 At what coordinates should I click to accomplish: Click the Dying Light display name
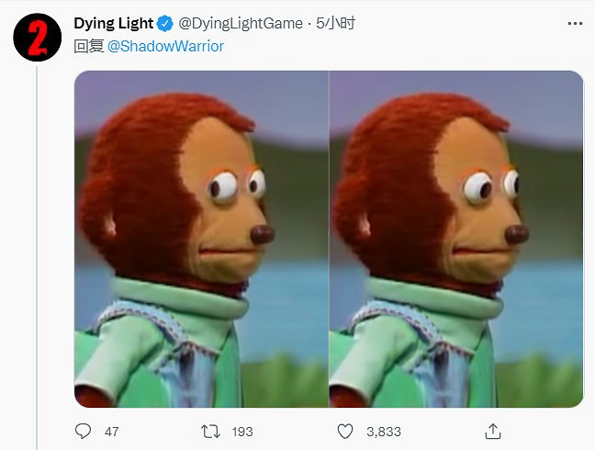click(113, 23)
